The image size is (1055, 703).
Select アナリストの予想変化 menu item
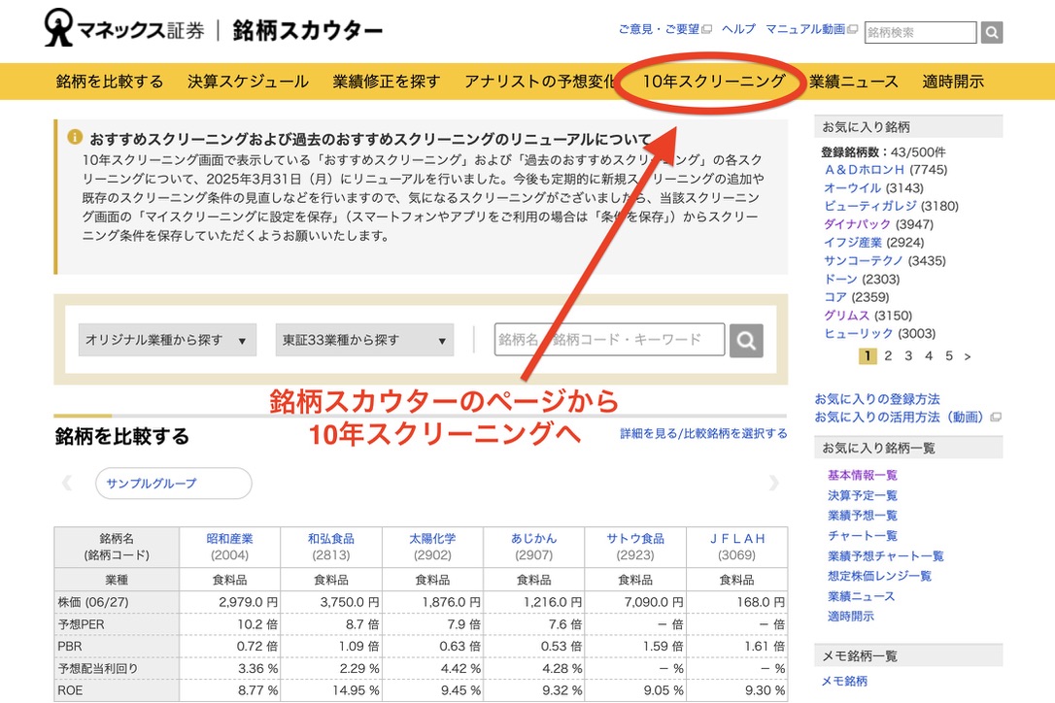tap(539, 82)
